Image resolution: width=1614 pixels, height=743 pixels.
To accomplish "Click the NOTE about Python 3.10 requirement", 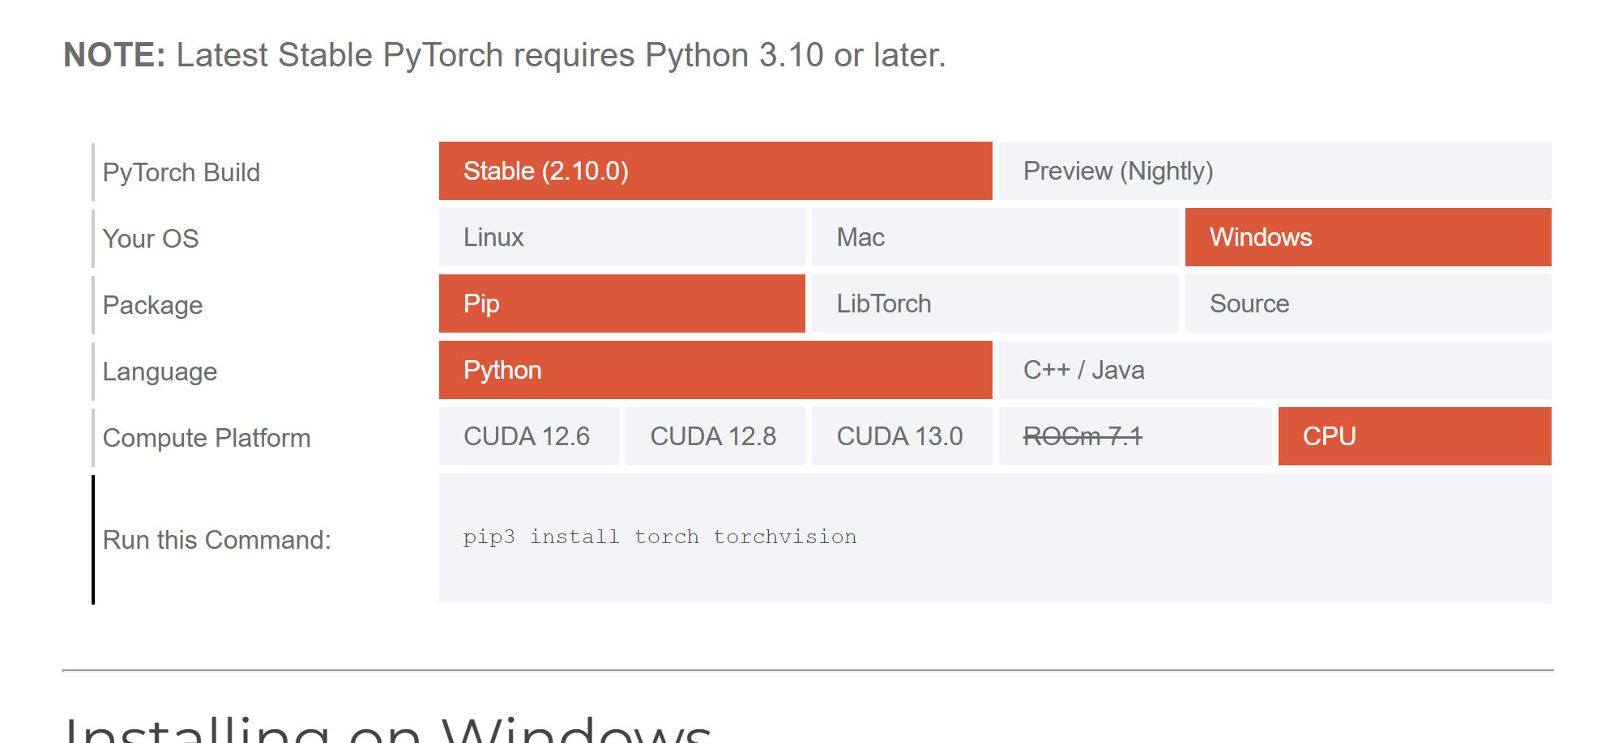I will pos(505,55).
